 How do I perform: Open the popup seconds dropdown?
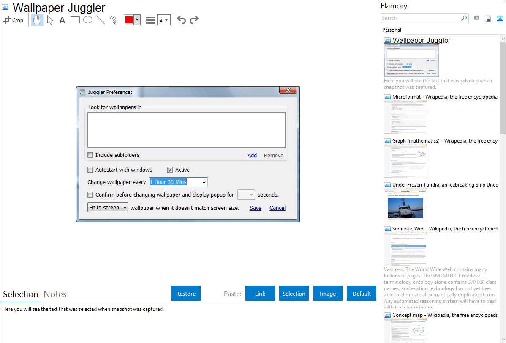246,195
